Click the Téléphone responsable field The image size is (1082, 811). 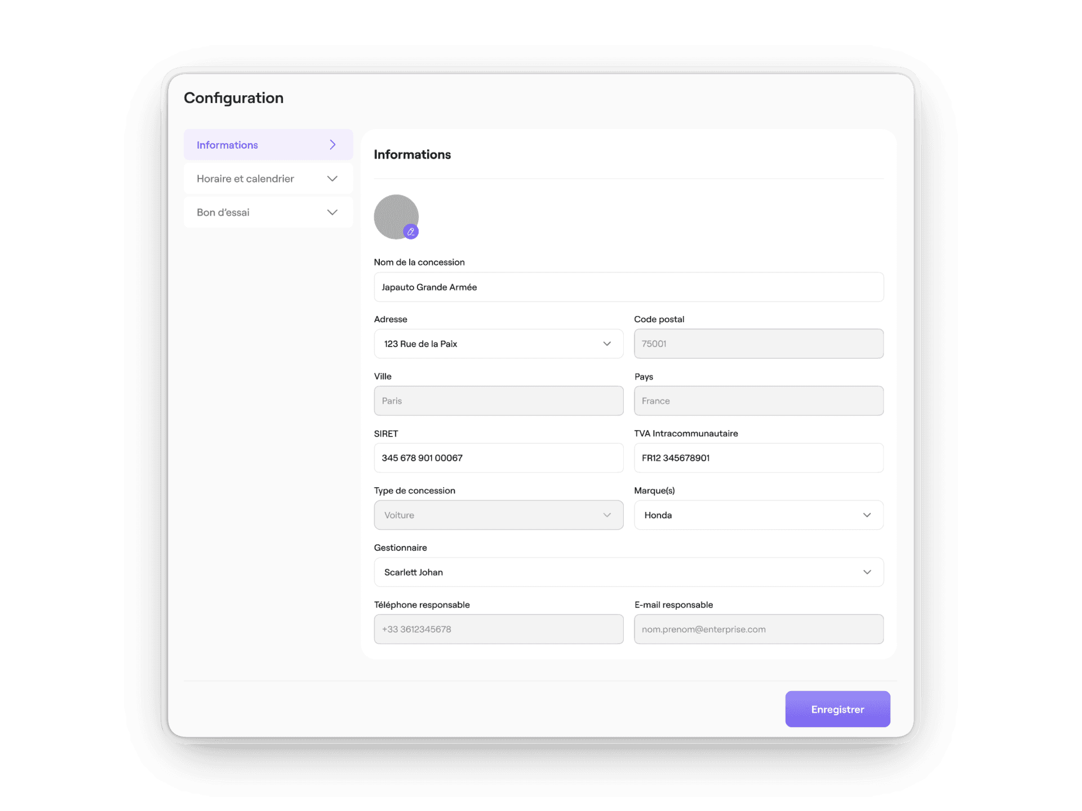click(x=498, y=629)
